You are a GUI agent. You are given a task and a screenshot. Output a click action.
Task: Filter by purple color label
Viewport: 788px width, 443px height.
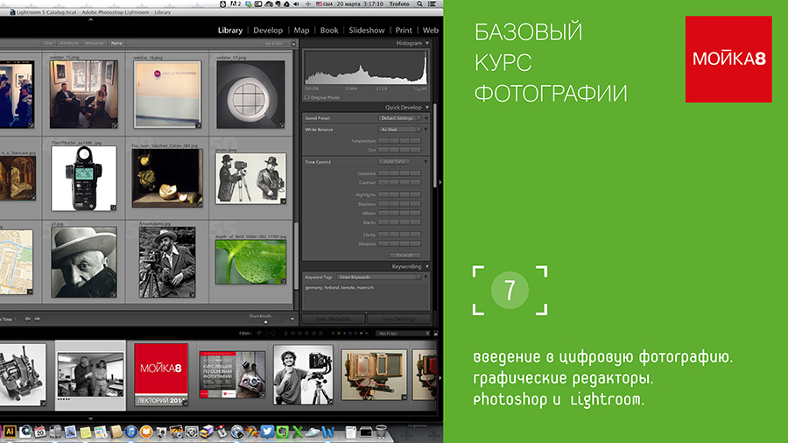355,334
